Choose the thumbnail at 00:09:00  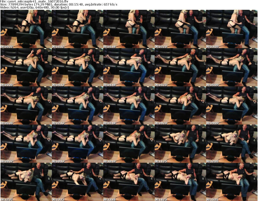232,105
